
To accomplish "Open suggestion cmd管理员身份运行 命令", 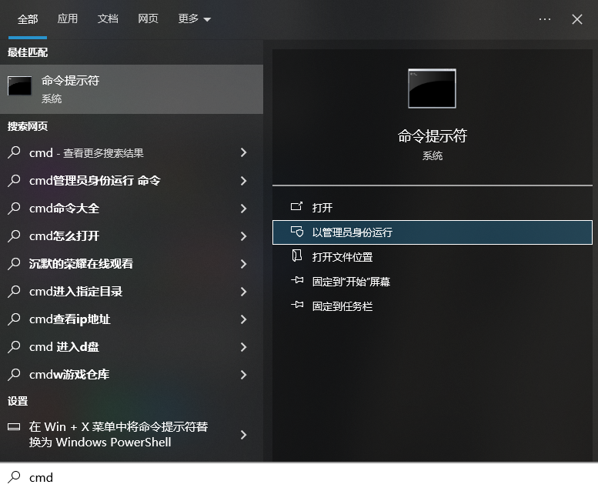I will (x=132, y=180).
